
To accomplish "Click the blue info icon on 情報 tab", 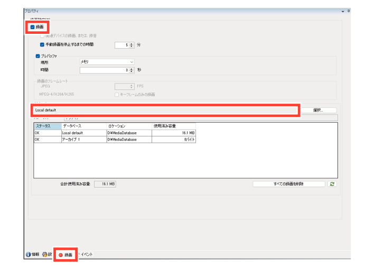I will (x=28, y=255).
